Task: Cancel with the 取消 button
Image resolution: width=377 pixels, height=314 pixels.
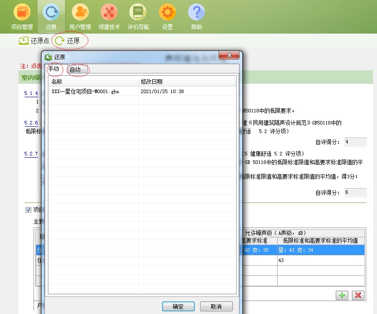Action: 216,306
